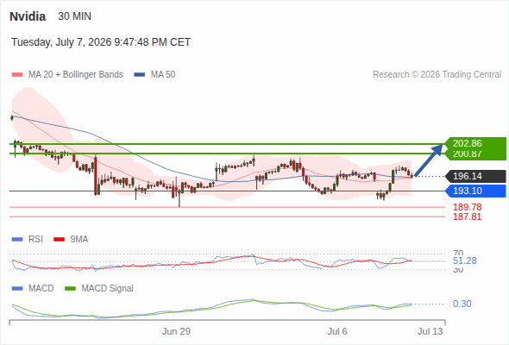The image size is (509, 345).
Task: Click the MACD value 0.30 label
Action: tap(462, 304)
